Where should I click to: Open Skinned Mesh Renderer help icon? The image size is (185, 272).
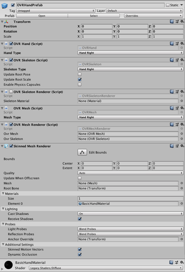(172, 146)
